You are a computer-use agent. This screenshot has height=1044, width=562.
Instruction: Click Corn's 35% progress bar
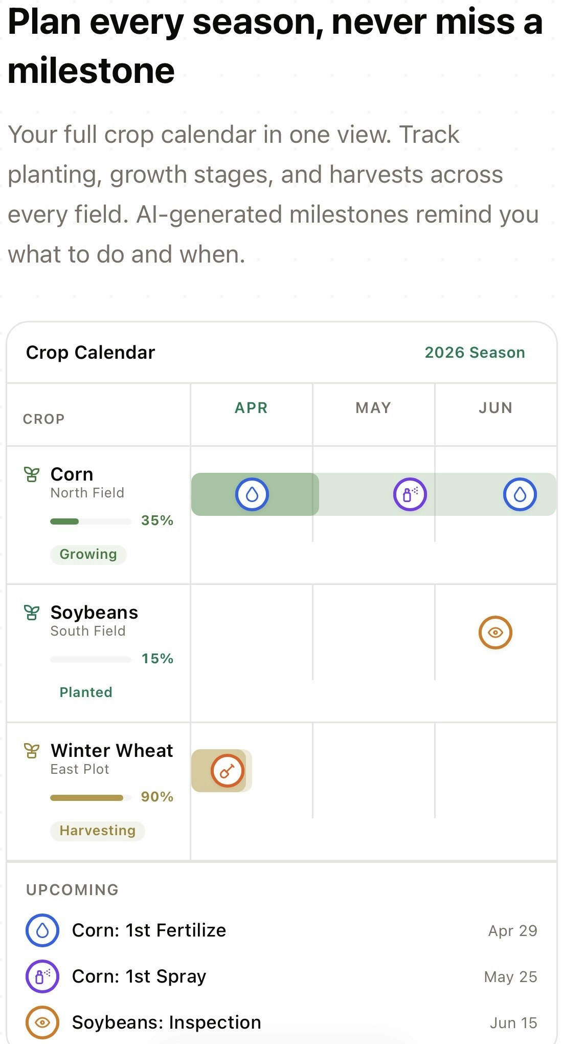tap(91, 521)
